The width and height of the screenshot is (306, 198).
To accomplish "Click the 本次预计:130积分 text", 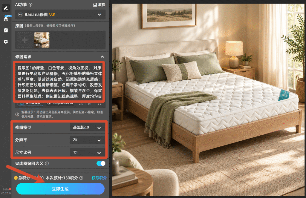I will [x=62, y=178].
